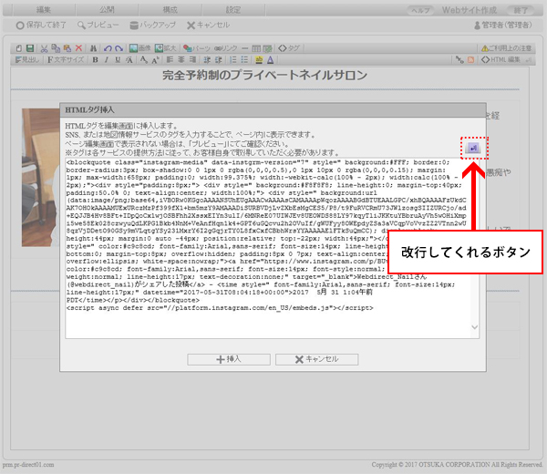Click the orange RSS feed icon
This screenshot has height=474, width=547.
(x=470, y=59)
